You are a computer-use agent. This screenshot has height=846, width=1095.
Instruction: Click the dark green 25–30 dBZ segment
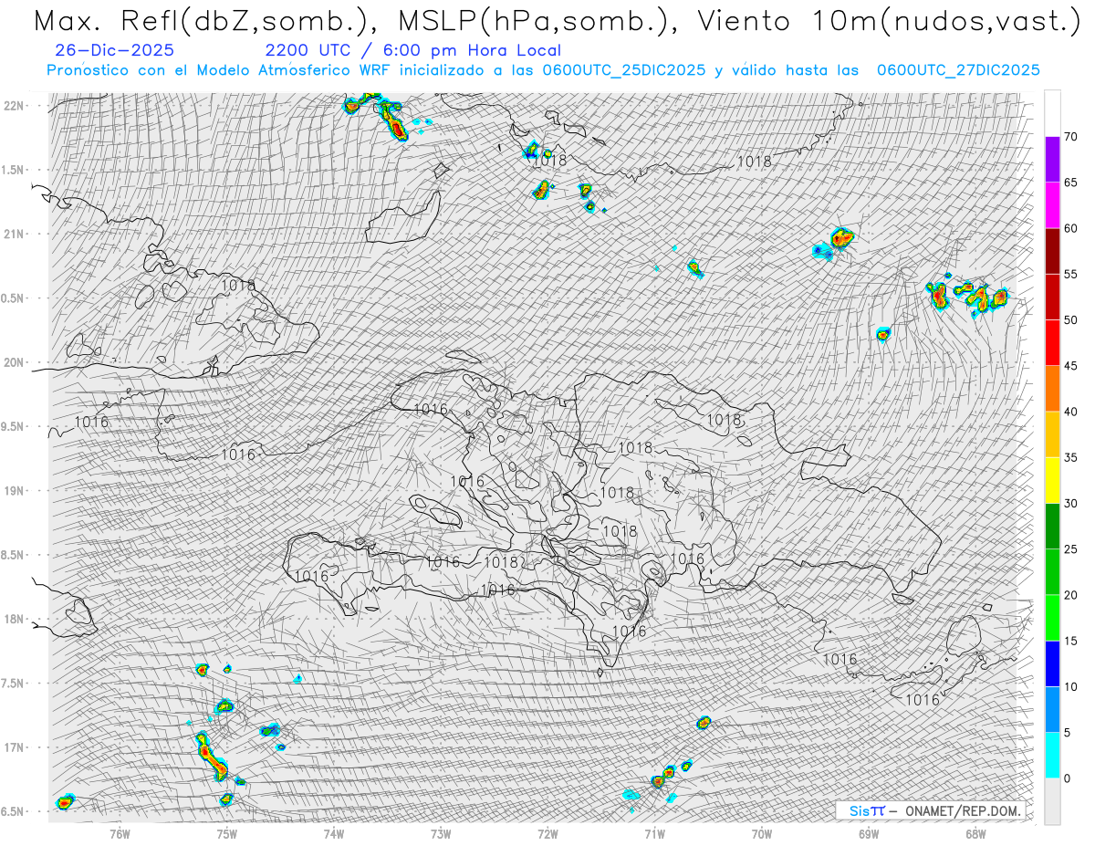click(x=1052, y=527)
